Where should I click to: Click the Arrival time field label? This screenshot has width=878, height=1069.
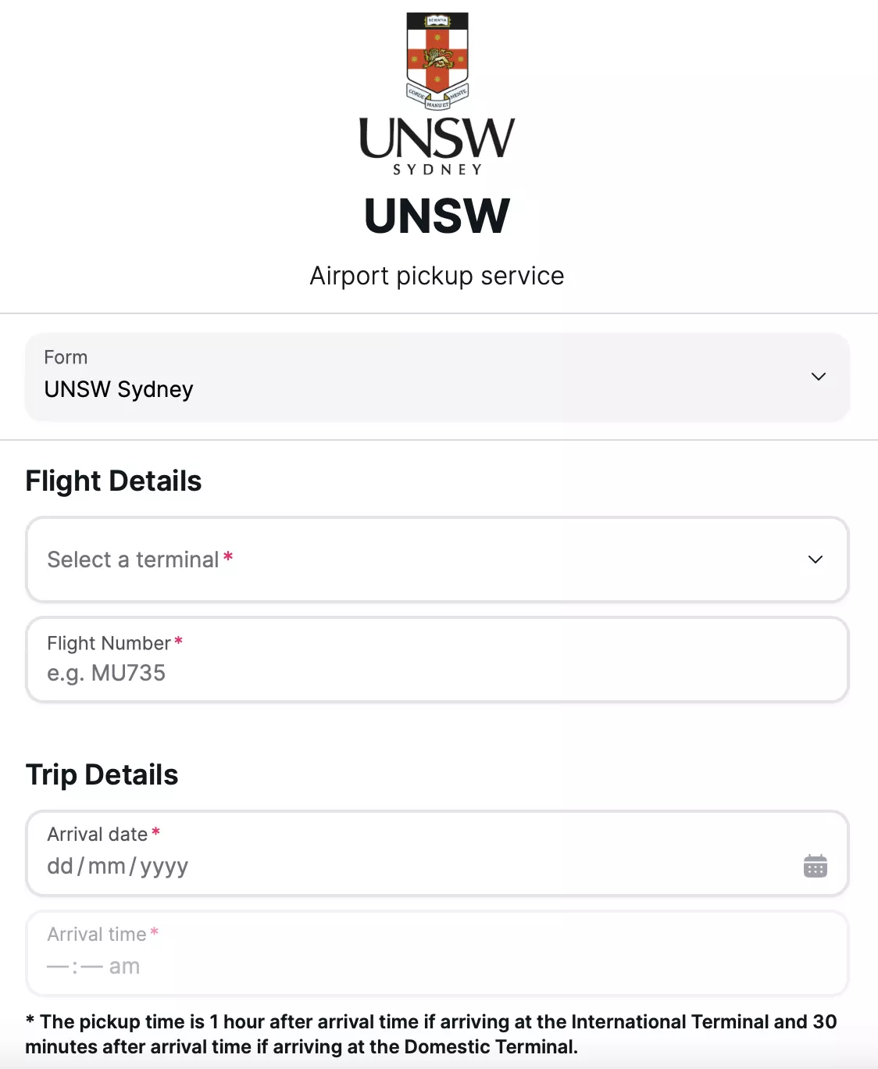[97, 934]
